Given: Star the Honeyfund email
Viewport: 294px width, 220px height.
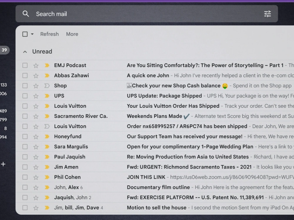Looking at the screenshot, I should coord(36,137).
